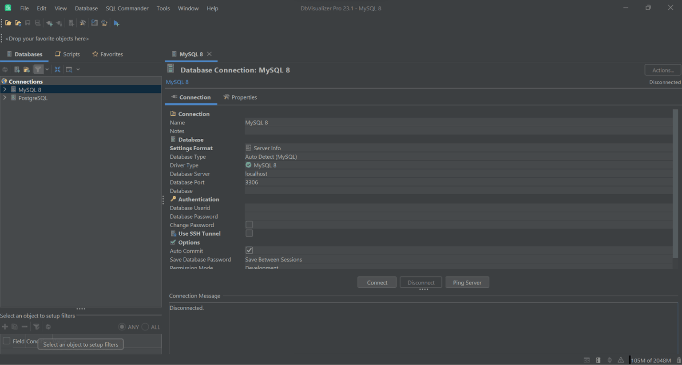Image resolution: width=682 pixels, height=365 pixels.
Task: Uncheck the Auto Commit checkbox
Action: click(x=249, y=251)
